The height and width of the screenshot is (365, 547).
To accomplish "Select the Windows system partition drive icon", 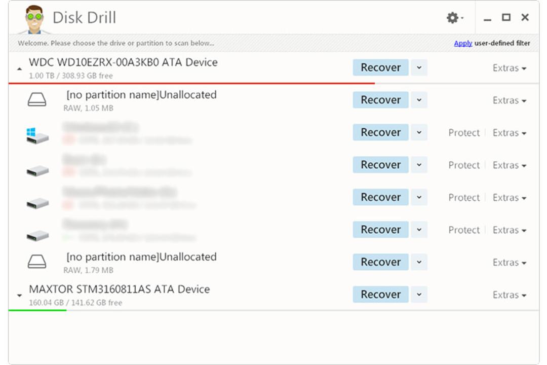I will [37, 135].
